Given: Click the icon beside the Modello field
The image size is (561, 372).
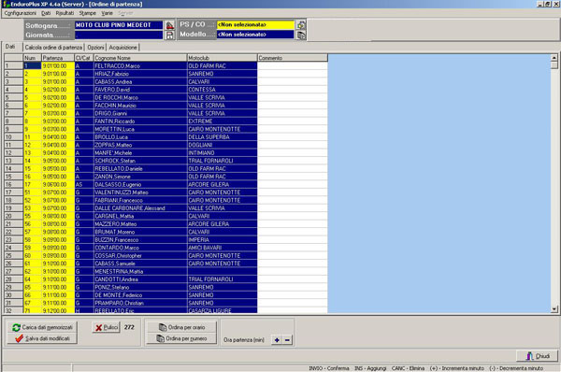Looking at the screenshot, I should point(301,36).
